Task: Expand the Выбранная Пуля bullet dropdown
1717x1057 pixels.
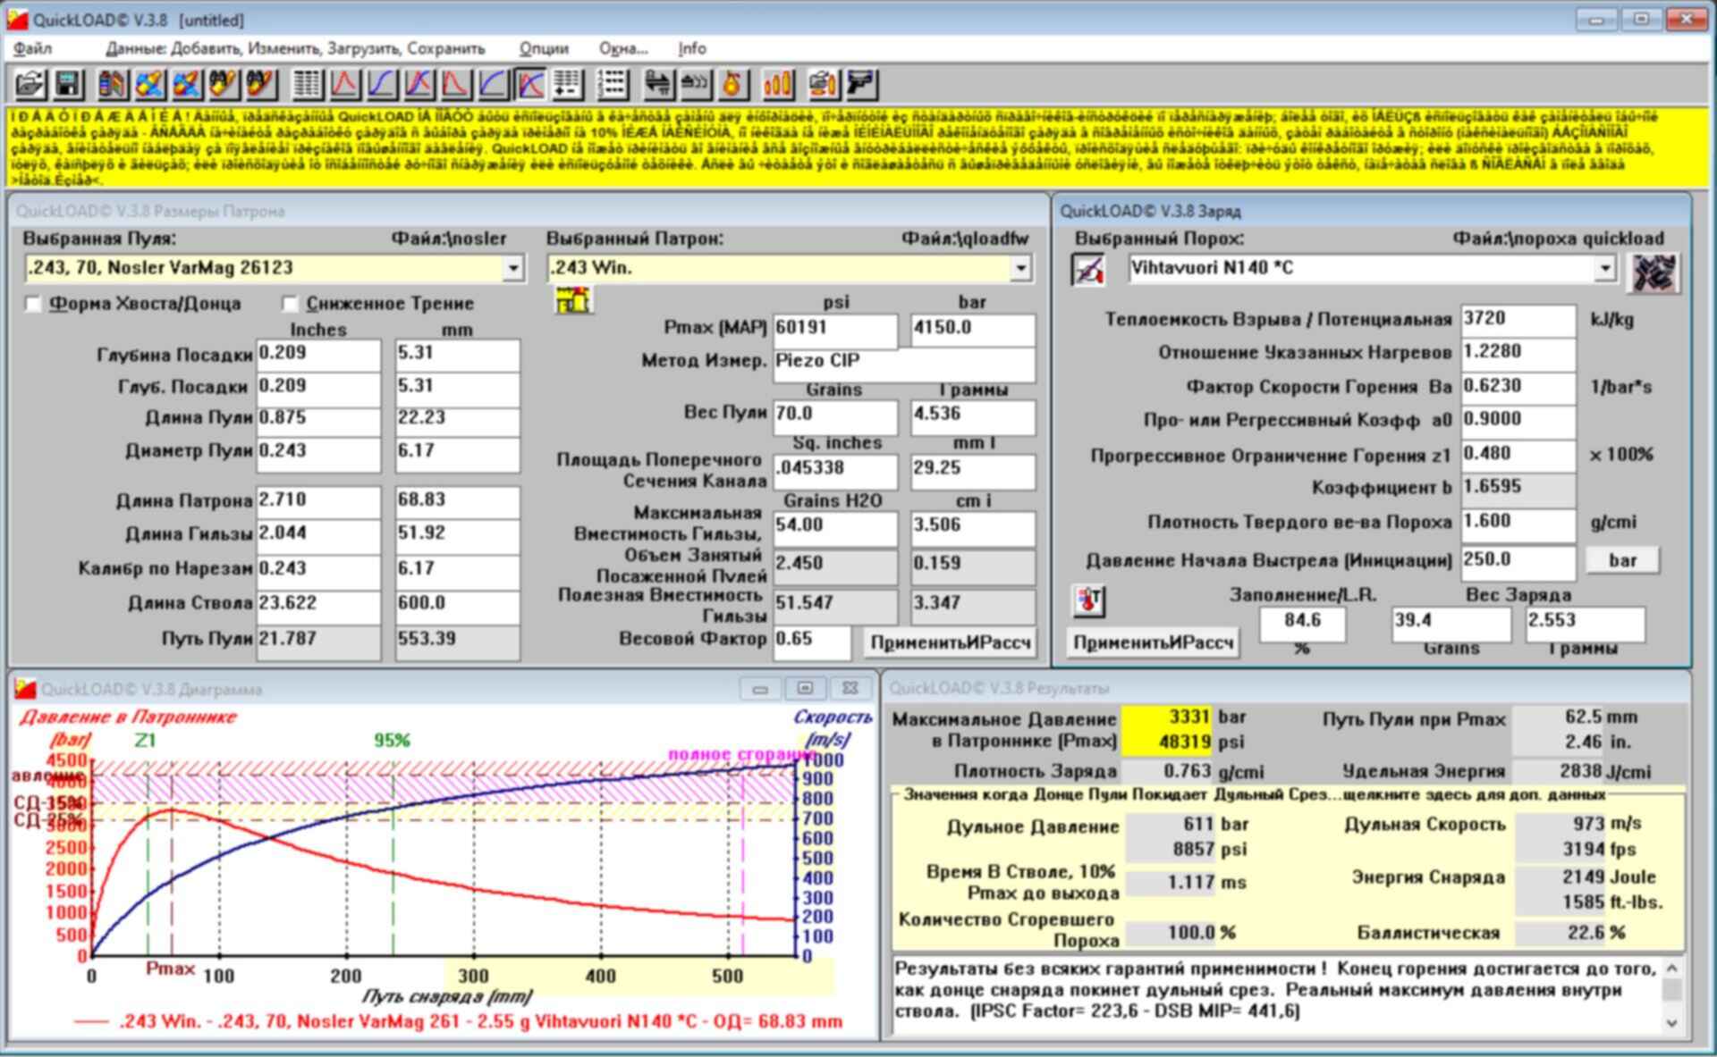Action: (x=512, y=268)
